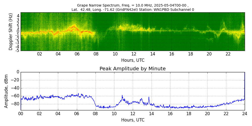Click the -40 tick on the amplitude axis
The image size is (252, 126).
point(16,88)
